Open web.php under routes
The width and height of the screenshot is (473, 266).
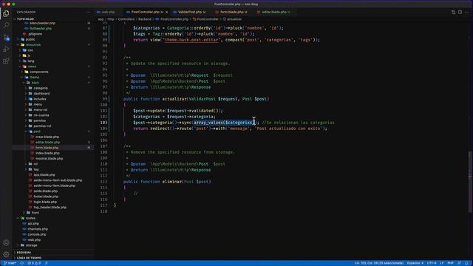[34, 239]
